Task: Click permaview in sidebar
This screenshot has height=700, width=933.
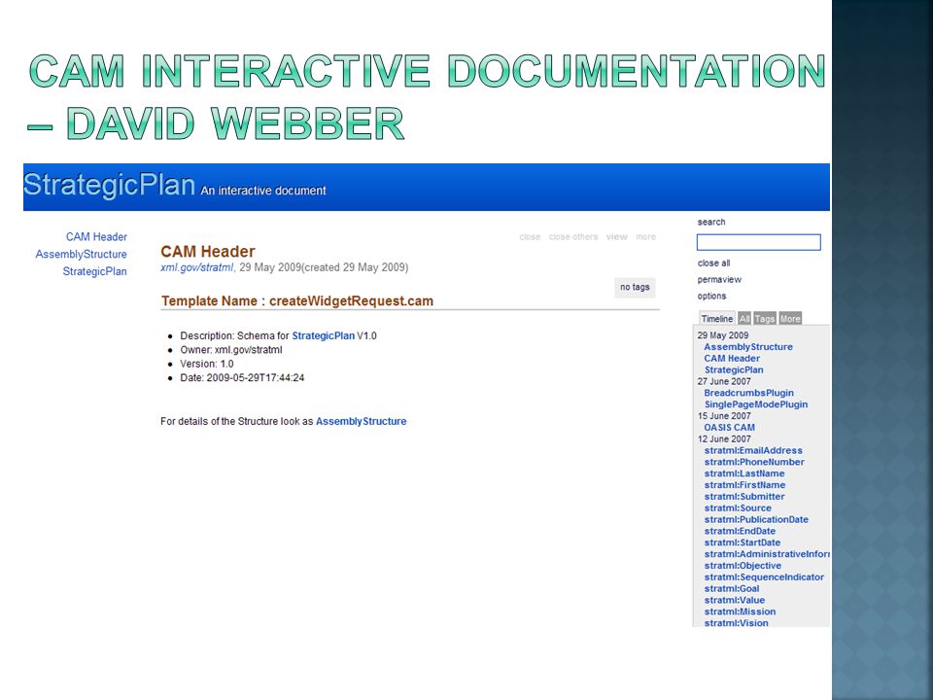Action: 719,280
